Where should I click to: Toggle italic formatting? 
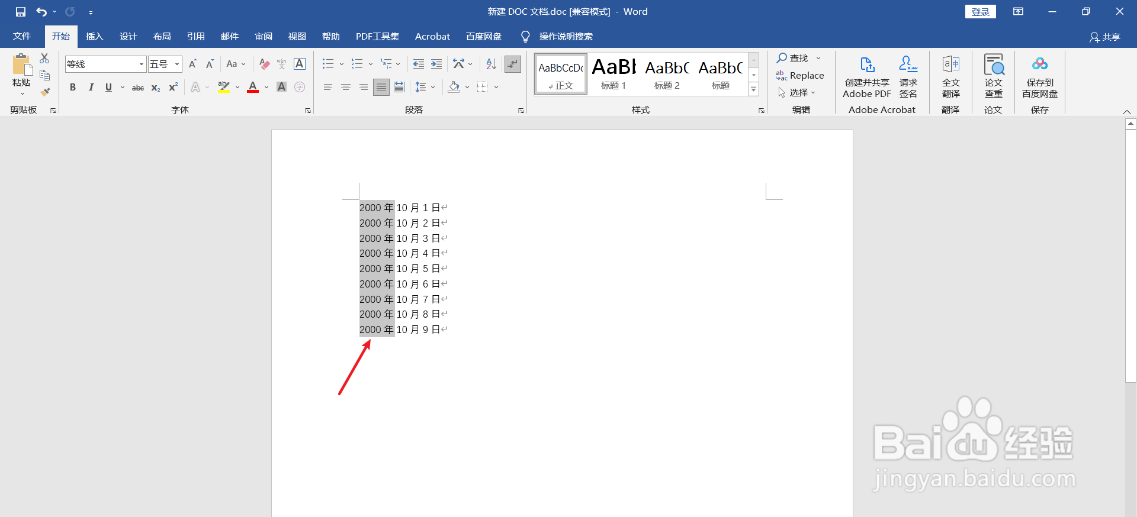[91, 87]
